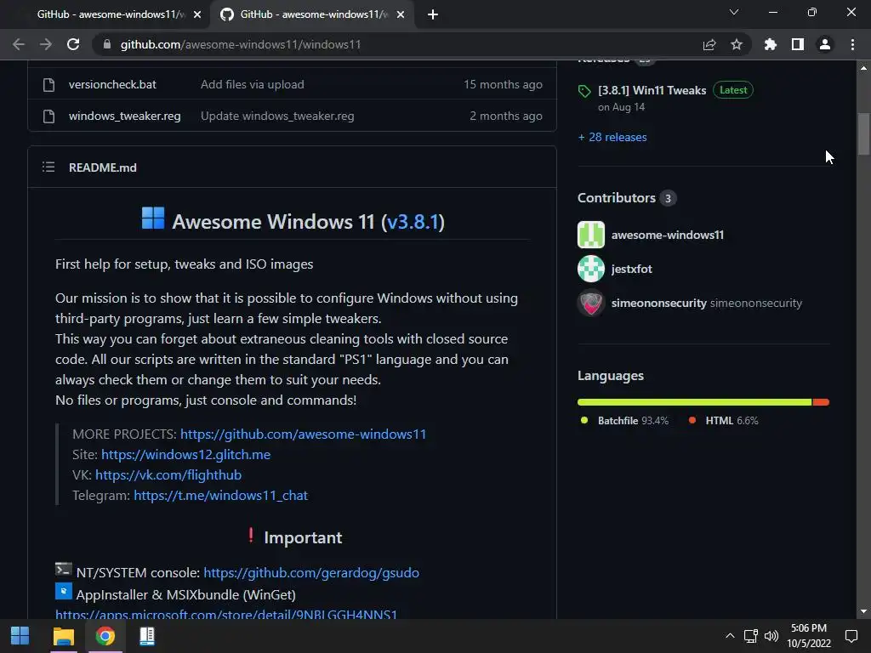Open 'Add files via upload' commit
The image size is (871, 653).
[x=252, y=84]
